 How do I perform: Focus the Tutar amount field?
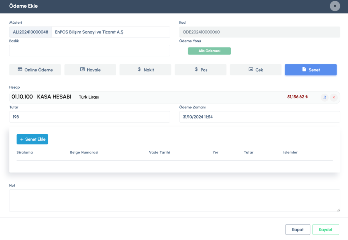[90, 117]
